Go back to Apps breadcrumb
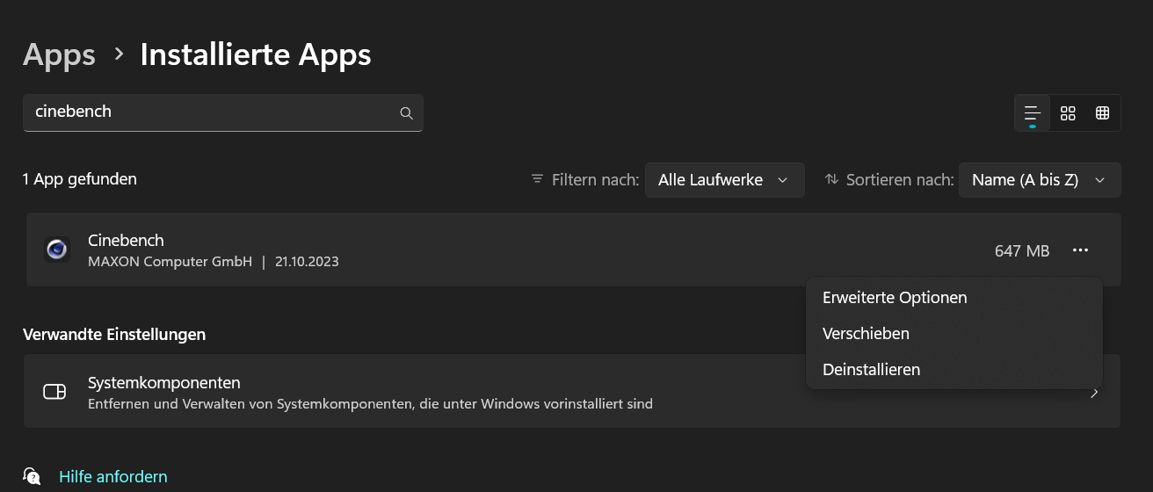1153x492 pixels. [59, 54]
